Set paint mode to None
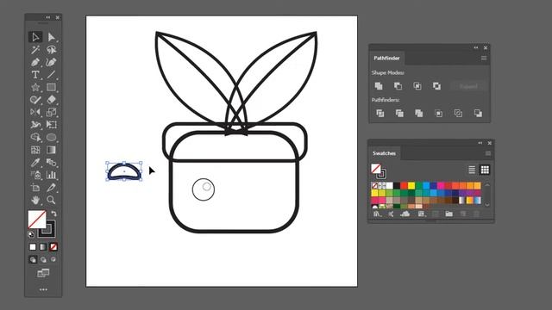 pyautogui.click(x=53, y=247)
